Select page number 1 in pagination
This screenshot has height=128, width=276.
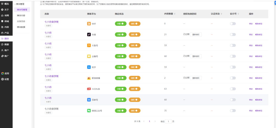(149, 121)
